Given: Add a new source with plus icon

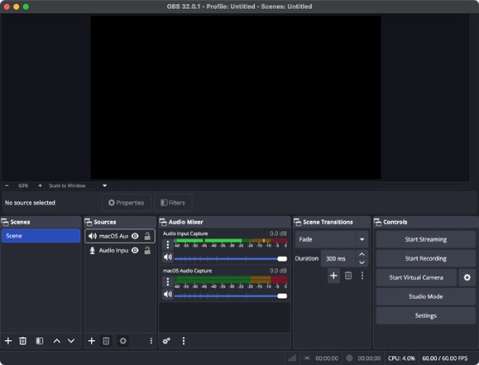Looking at the screenshot, I should (91, 341).
